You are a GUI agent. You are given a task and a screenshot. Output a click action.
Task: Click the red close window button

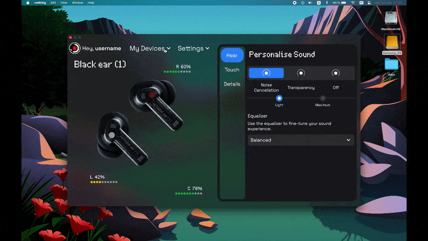point(71,37)
